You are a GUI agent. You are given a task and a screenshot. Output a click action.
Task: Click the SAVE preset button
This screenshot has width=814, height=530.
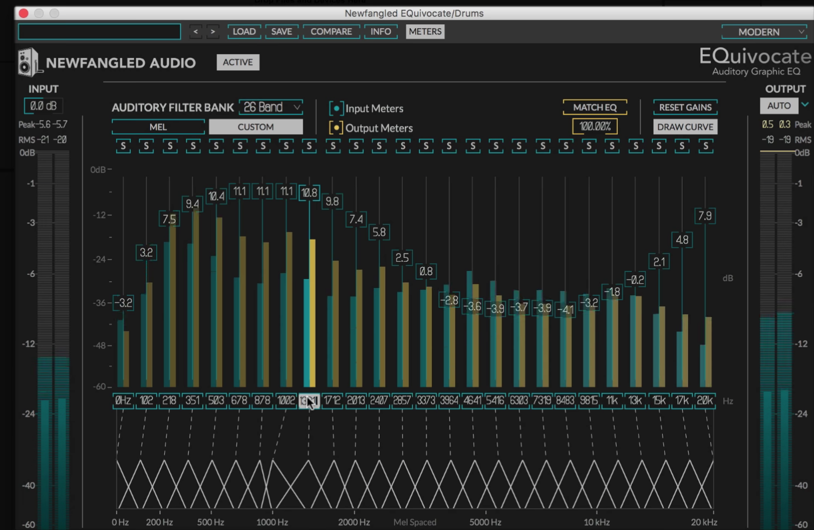click(282, 32)
